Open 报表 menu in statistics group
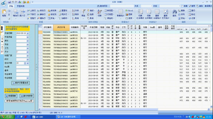This screenshot has width=213, height=119. coord(130,18)
